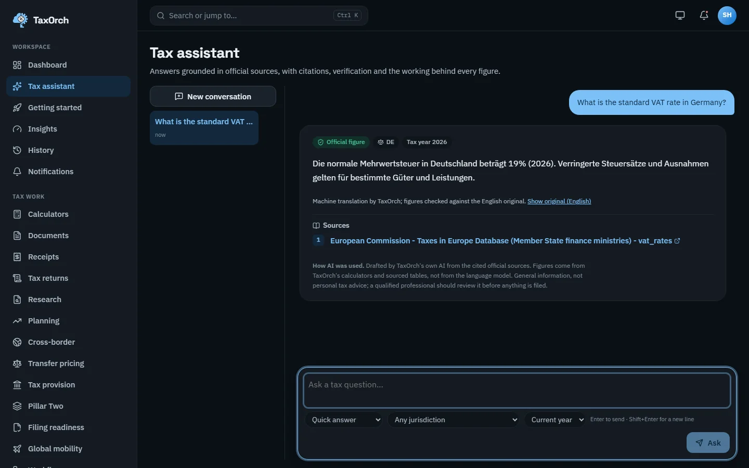
Task: Open the Quick answer mode dropdown
Action: (344, 420)
